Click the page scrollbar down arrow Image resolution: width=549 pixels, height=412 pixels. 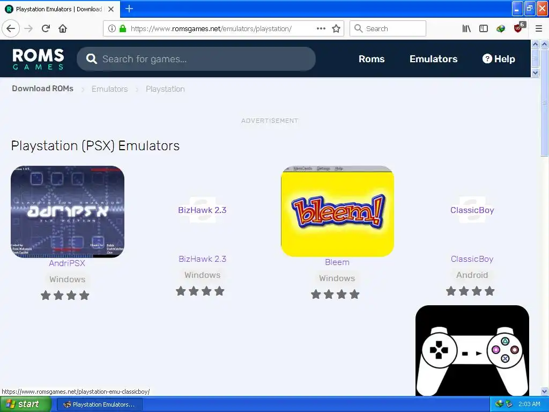click(x=545, y=391)
